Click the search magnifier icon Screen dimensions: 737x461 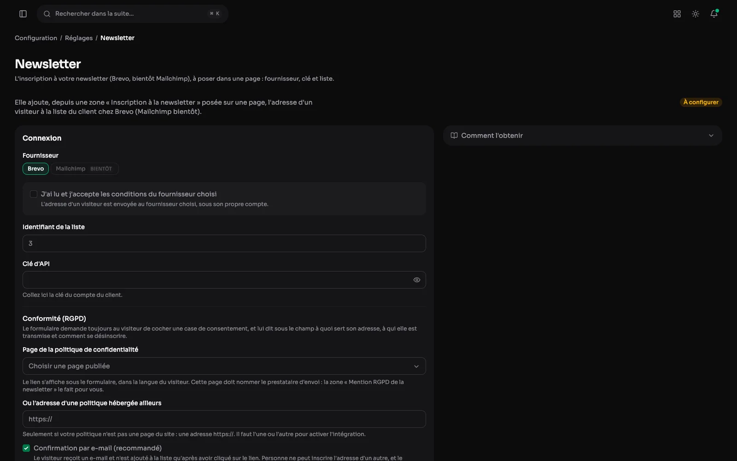pos(47,14)
